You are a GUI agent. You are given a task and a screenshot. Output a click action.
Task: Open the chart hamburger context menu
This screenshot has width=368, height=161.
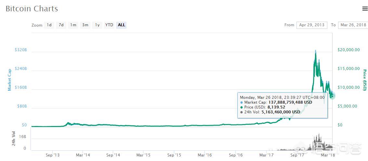[x=365, y=9]
